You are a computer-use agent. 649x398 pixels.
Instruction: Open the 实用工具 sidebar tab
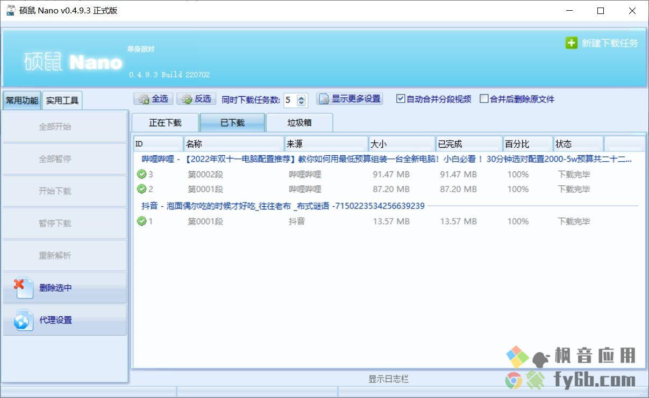[62, 100]
